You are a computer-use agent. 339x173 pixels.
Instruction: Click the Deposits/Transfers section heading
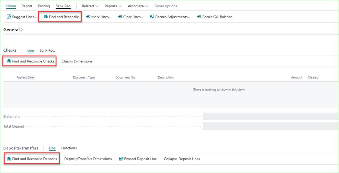click(x=21, y=148)
